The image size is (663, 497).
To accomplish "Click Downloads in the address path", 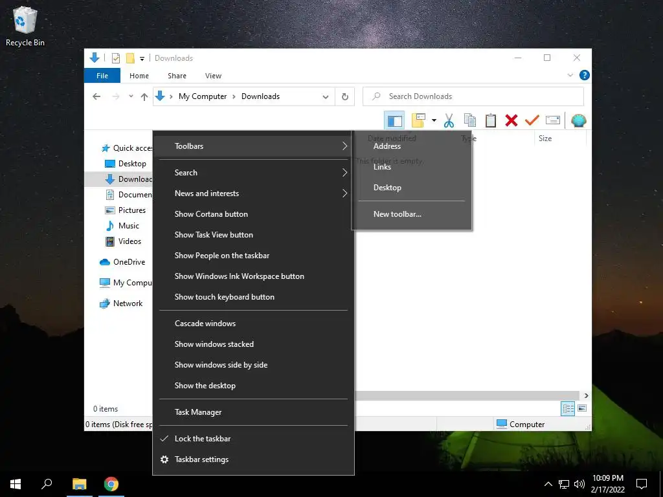I will tap(260, 96).
